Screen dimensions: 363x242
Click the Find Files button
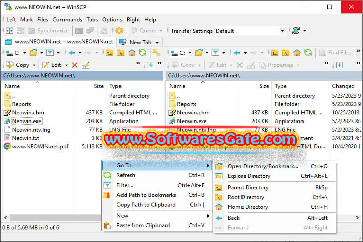(x=335, y=53)
